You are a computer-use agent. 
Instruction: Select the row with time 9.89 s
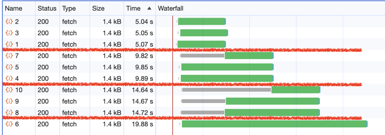click(x=193, y=79)
